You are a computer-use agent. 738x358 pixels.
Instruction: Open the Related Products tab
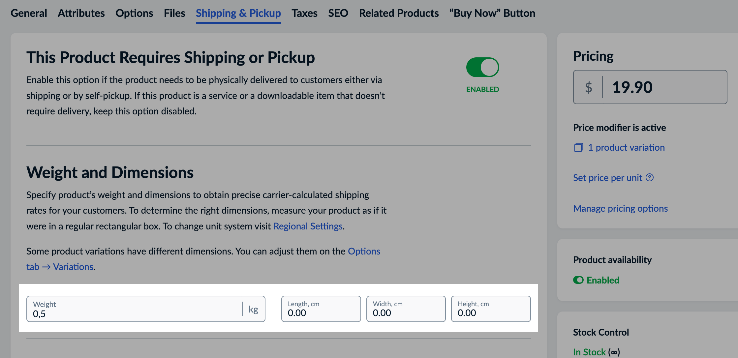coord(399,13)
